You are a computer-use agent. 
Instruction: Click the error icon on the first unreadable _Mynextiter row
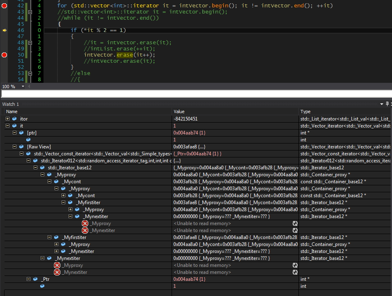pos(85,230)
